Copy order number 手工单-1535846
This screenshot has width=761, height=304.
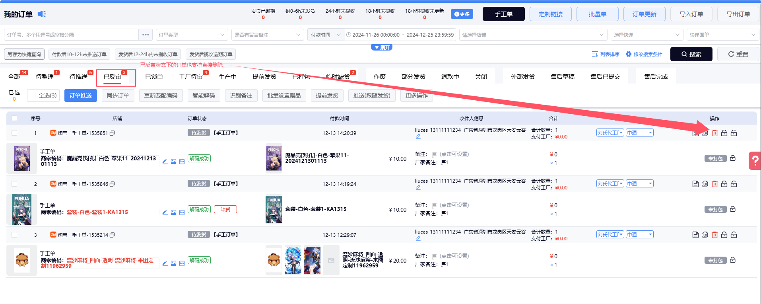coord(112,184)
